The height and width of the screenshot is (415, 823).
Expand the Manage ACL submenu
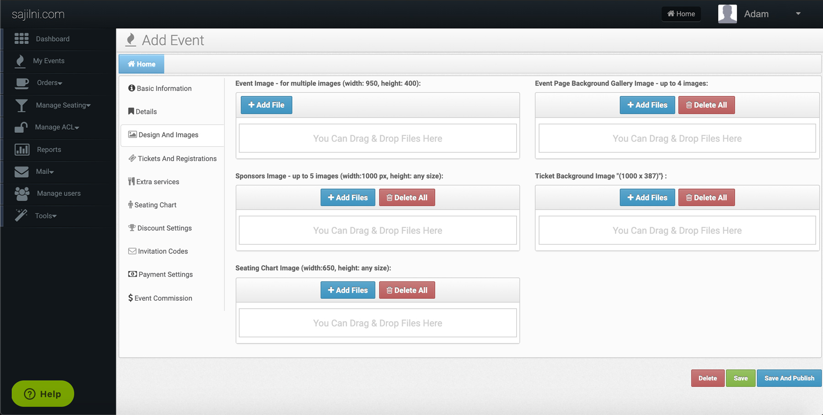(58, 127)
